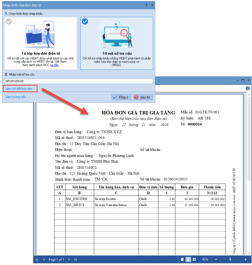Minimize the invoice viewer window

pyautogui.click(x=238, y=80)
